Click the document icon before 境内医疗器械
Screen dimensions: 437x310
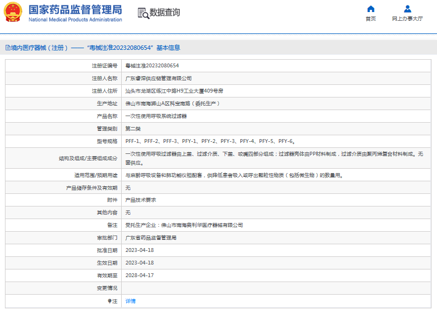click(8, 48)
